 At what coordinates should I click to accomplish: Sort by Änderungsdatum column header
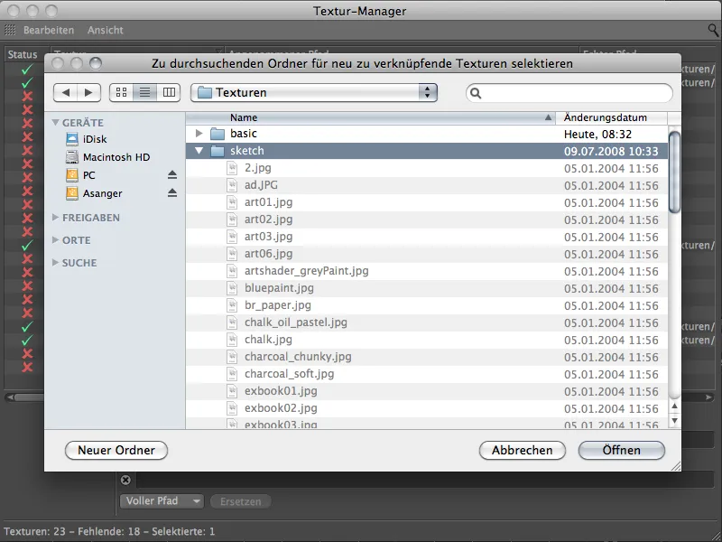click(612, 117)
